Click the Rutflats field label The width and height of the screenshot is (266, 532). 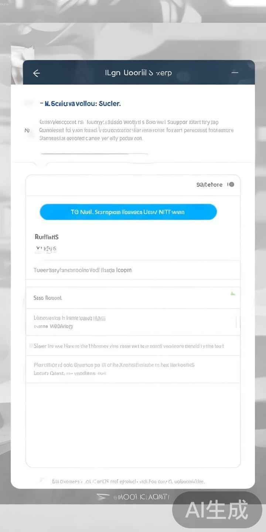coord(47,237)
